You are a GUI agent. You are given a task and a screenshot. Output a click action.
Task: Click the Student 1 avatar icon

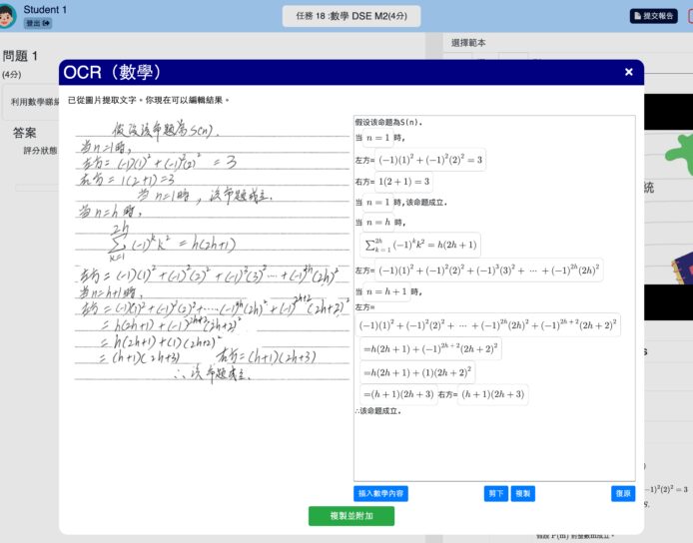click(x=10, y=15)
